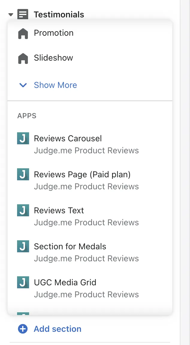Expand list with Show More chevron

23,85
